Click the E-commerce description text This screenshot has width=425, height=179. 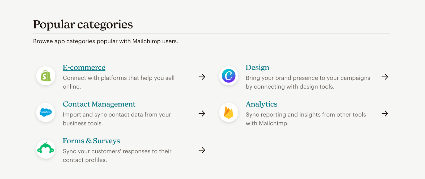tap(118, 82)
